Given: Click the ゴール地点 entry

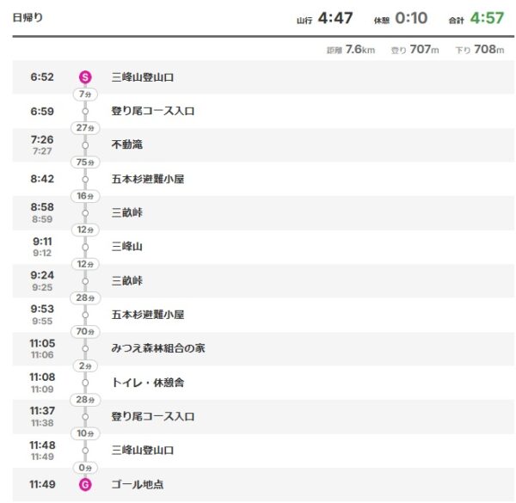Looking at the screenshot, I should 138,485.
